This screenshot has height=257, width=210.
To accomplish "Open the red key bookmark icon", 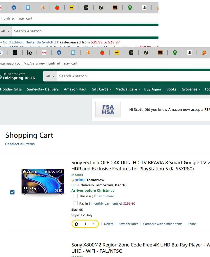I will 44,53.
